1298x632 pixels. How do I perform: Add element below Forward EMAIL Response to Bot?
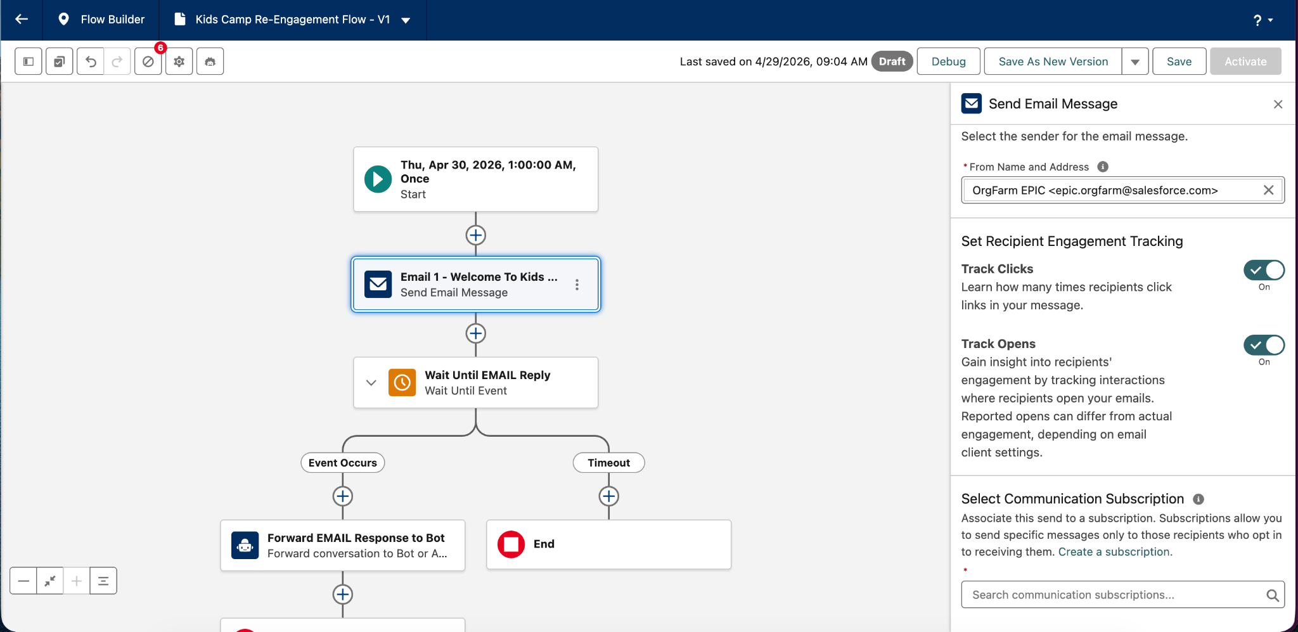point(343,595)
